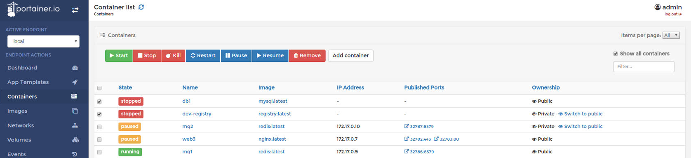Open external link icon for port 32786:6379
This screenshot has width=691, height=158.
pyautogui.click(x=407, y=151)
